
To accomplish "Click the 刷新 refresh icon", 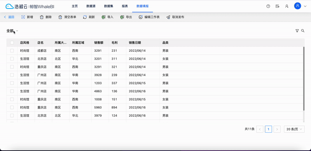I will coord(85,17).
